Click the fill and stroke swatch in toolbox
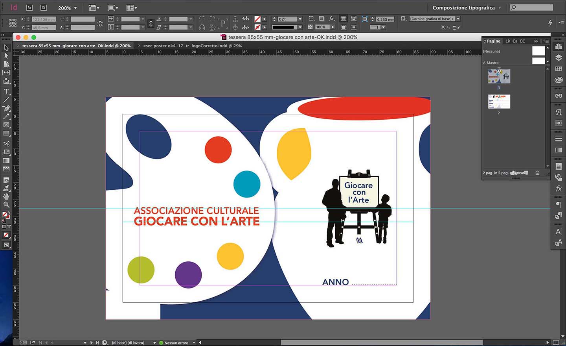The height and width of the screenshot is (346, 566). click(6, 215)
